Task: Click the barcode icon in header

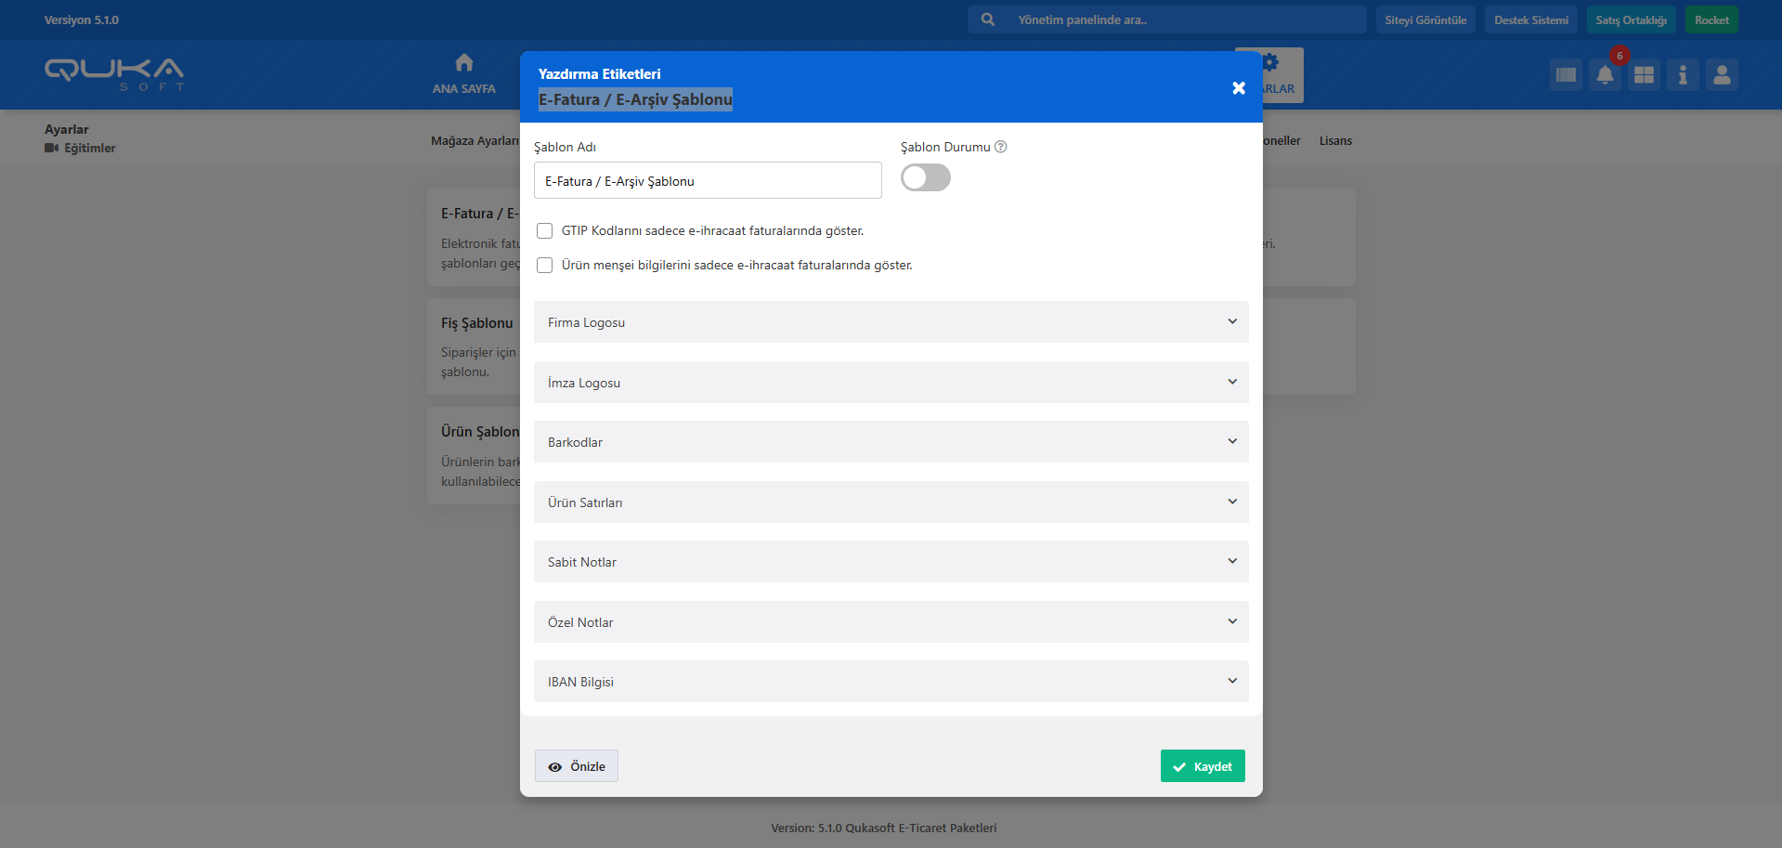Action: pyautogui.click(x=1566, y=75)
